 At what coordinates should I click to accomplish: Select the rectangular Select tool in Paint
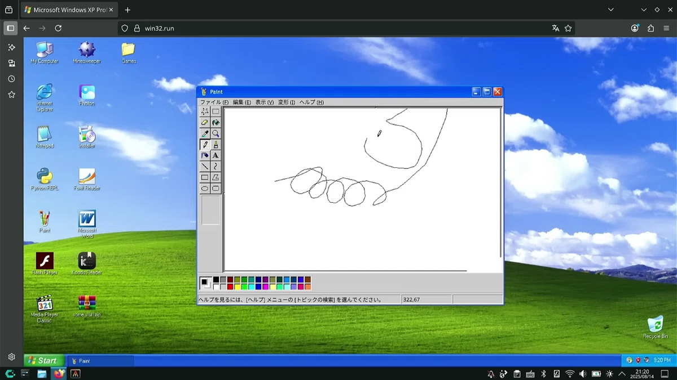(216, 111)
